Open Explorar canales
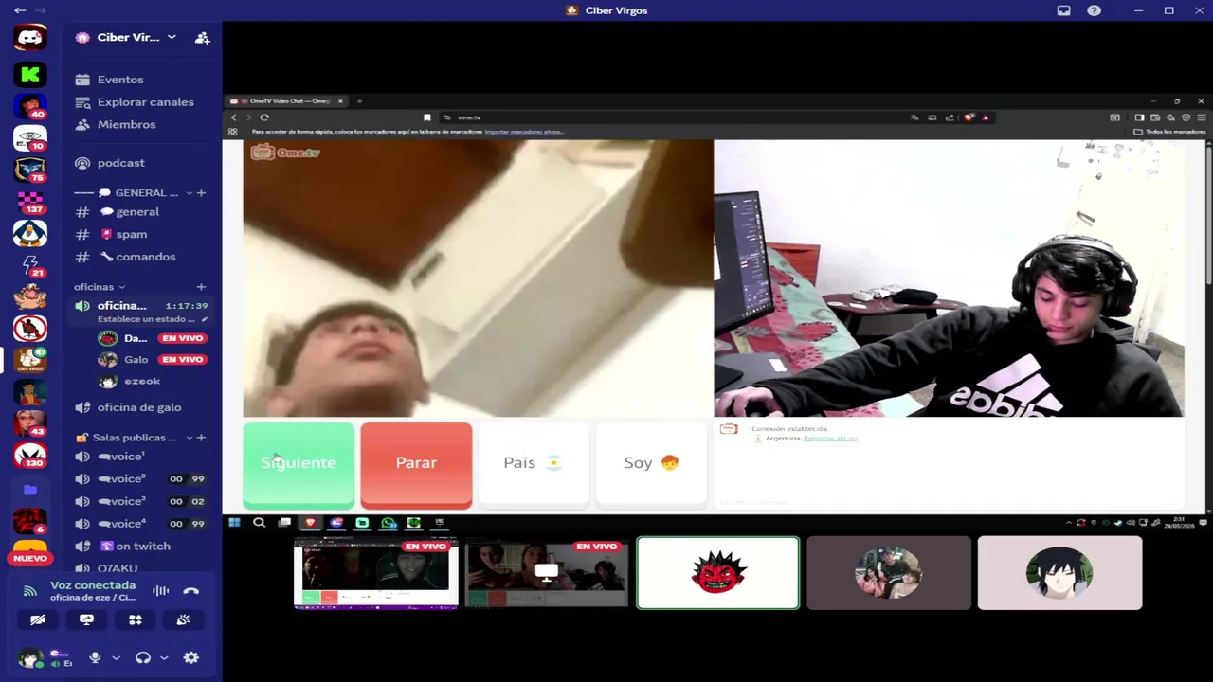The image size is (1213, 682). 145,102
